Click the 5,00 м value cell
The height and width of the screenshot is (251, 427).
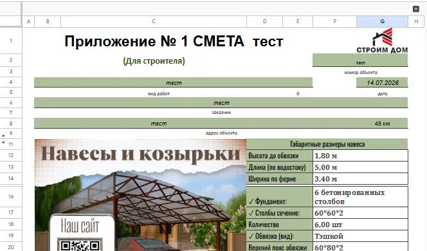click(x=360, y=167)
